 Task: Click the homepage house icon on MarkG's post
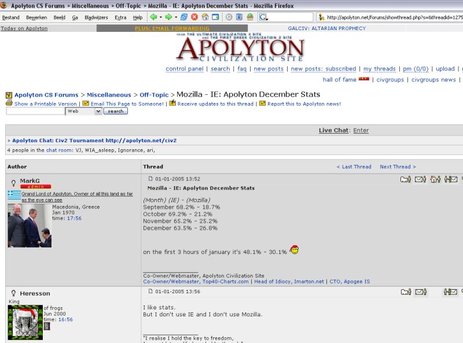[x=435, y=179]
